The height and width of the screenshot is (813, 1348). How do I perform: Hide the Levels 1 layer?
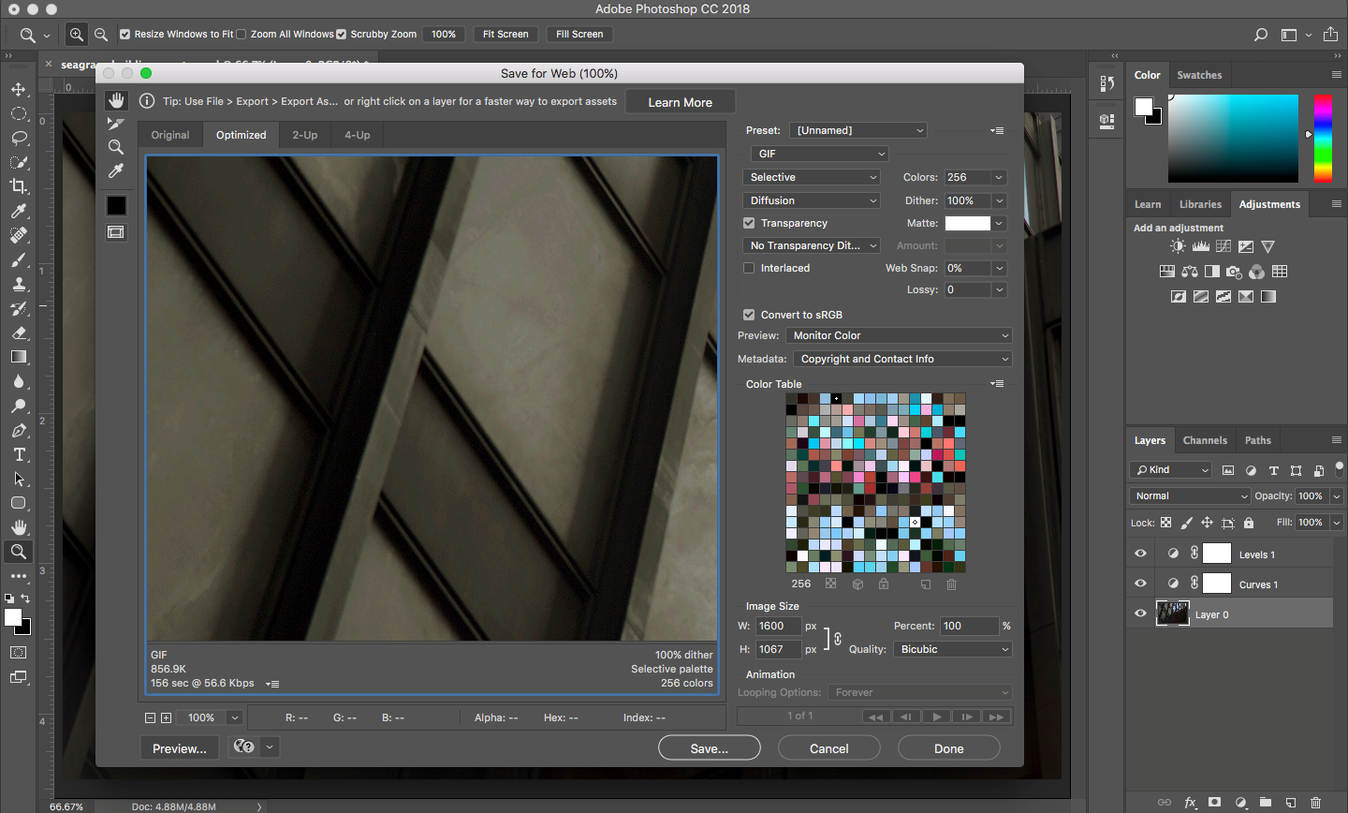coord(1140,554)
